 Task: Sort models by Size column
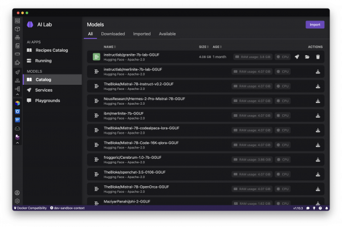tap(203, 47)
